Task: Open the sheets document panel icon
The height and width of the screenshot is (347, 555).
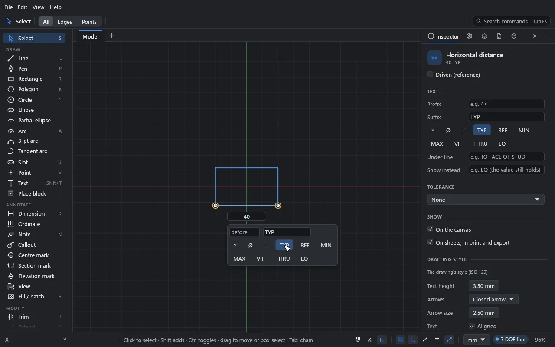Action: point(499,36)
